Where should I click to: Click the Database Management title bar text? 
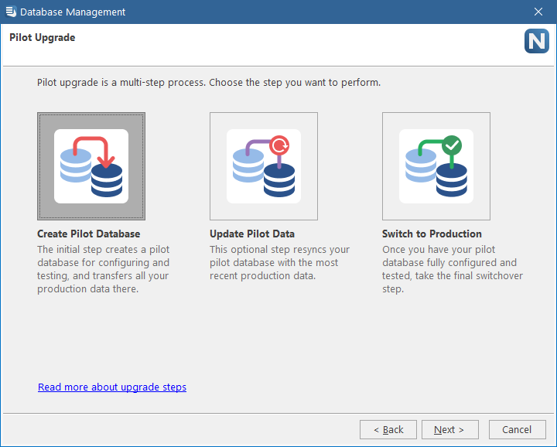pos(73,12)
